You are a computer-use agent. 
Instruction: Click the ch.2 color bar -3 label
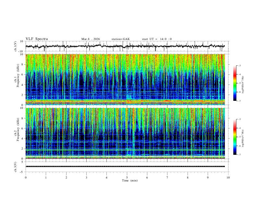(239, 119)
